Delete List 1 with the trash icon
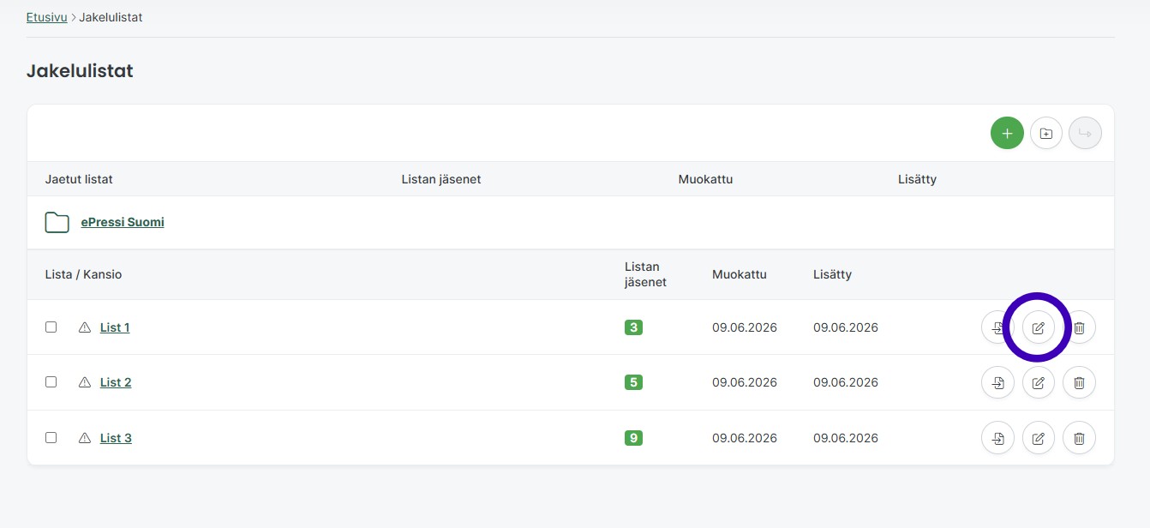Image resolution: width=1150 pixels, height=528 pixels. point(1080,327)
